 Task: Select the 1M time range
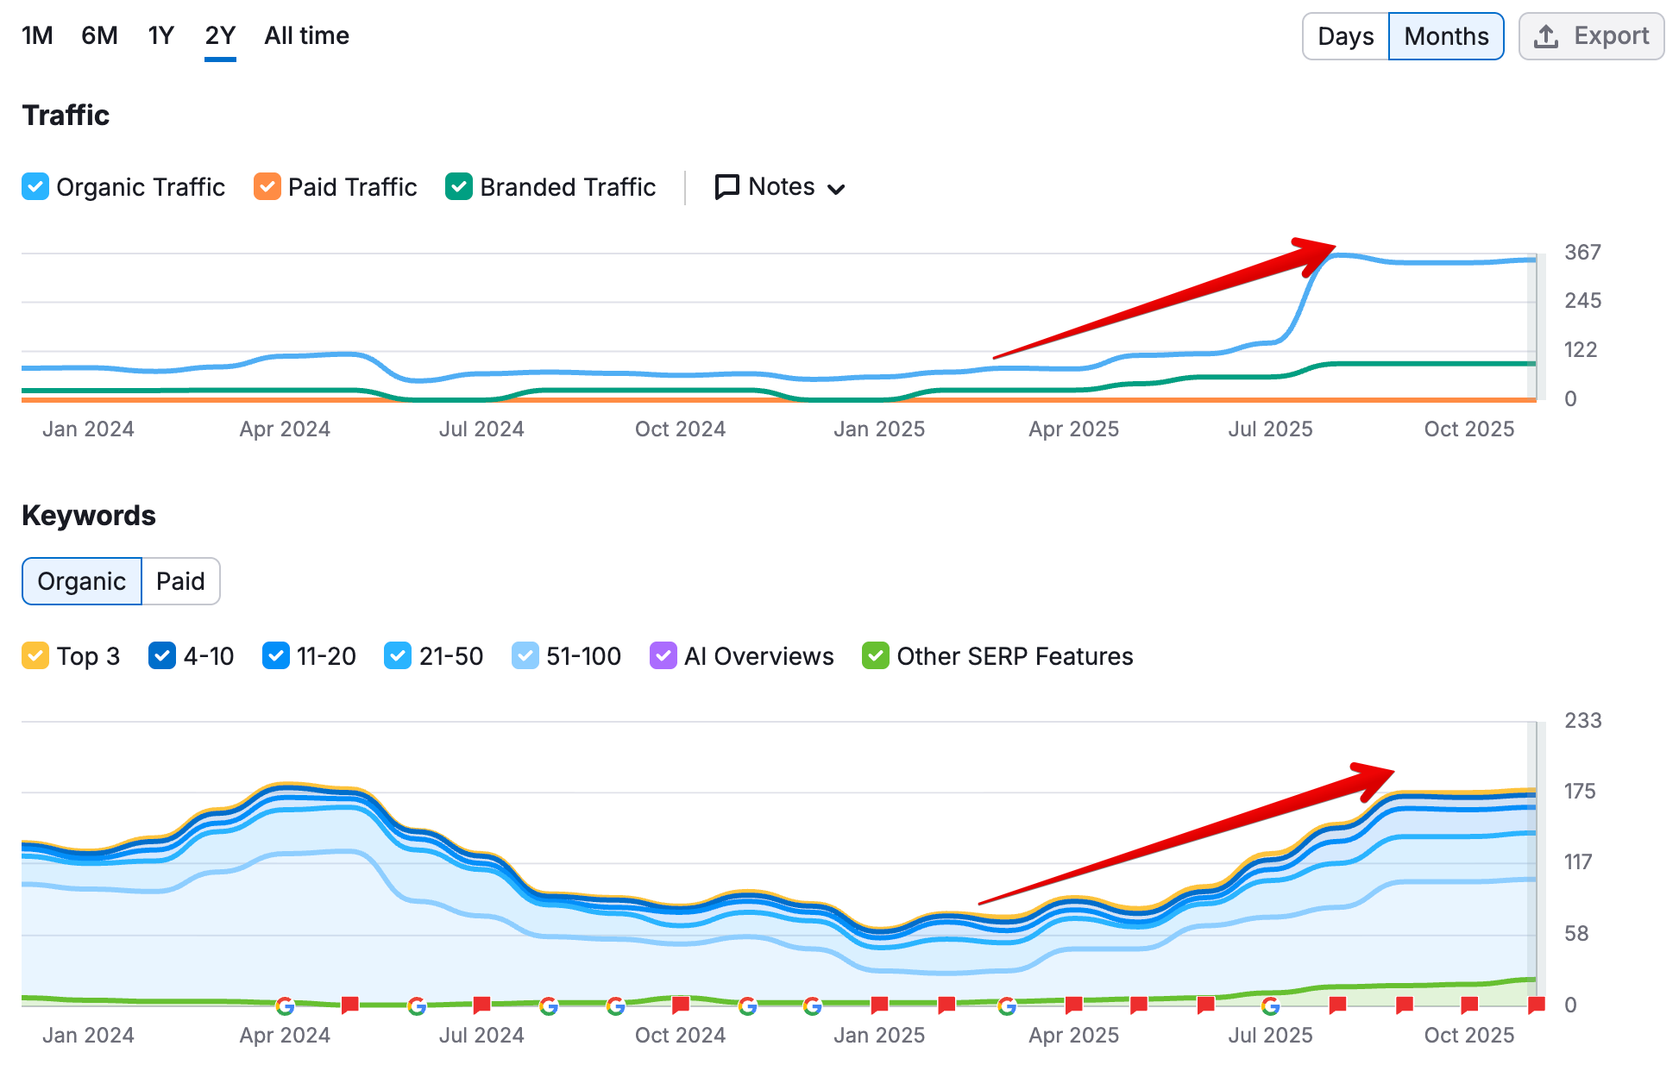click(37, 35)
